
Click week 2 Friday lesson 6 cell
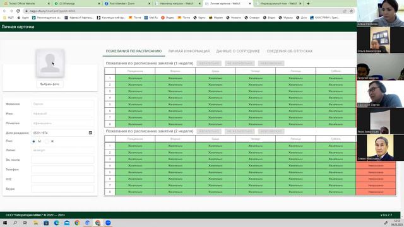[x=295, y=179]
